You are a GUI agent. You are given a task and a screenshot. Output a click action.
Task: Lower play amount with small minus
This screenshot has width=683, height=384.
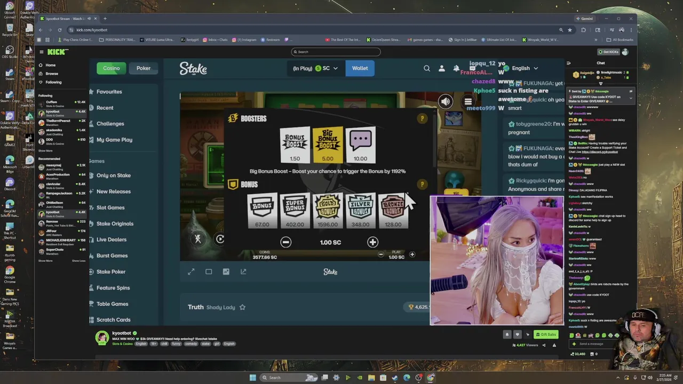point(380,255)
